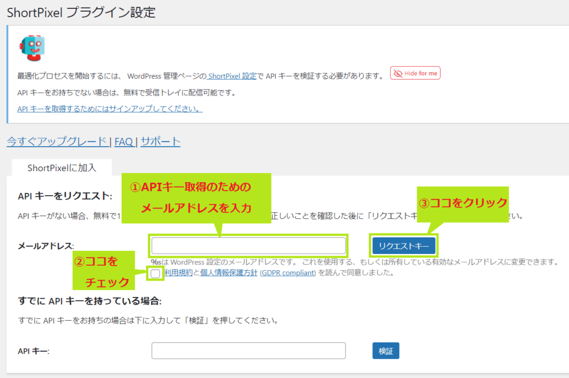
Task: Click the API キー input field
Action: (248, 351)
